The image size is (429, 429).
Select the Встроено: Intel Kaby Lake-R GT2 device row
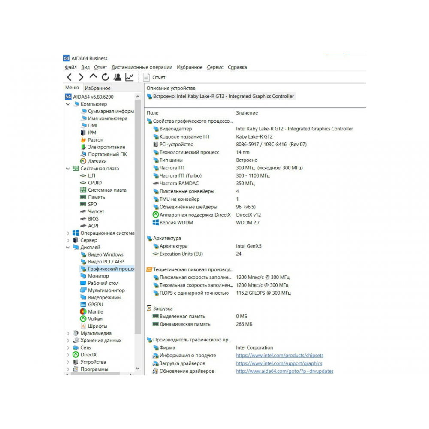point(221,96)
